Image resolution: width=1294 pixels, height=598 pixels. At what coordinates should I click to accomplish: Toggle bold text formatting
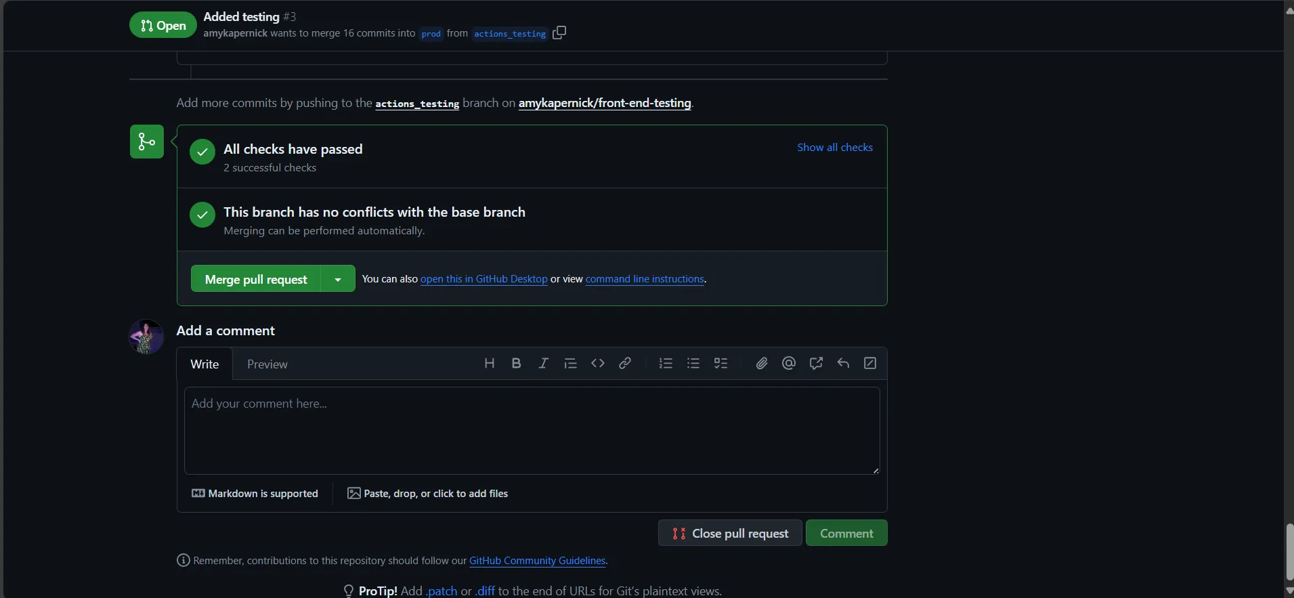pyautogui.click(x=517, y=364)
